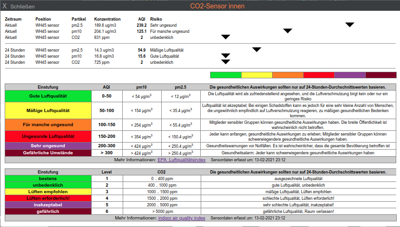This screenshot has width=400, height=227.
Task: Click the marker arrow for 24 Stunden CO2
Action: 226,61
